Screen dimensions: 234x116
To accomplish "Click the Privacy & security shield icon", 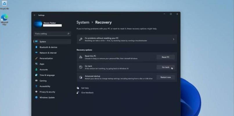I will [36, 92].
